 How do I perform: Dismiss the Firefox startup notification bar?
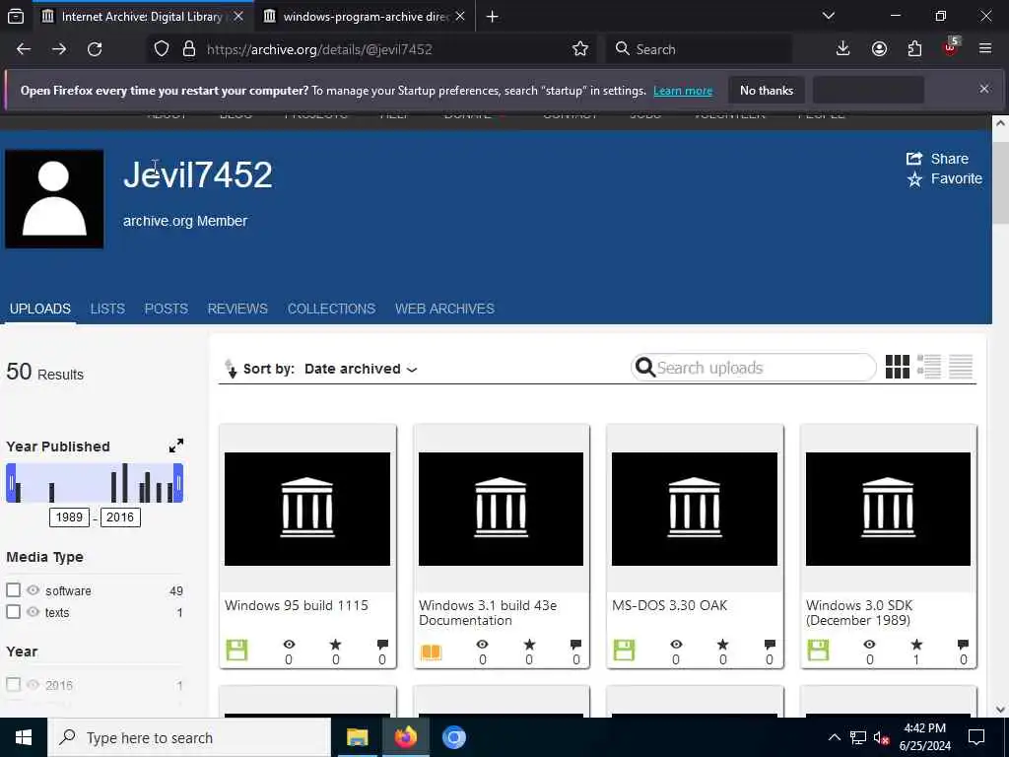click(x=984, y=89)
